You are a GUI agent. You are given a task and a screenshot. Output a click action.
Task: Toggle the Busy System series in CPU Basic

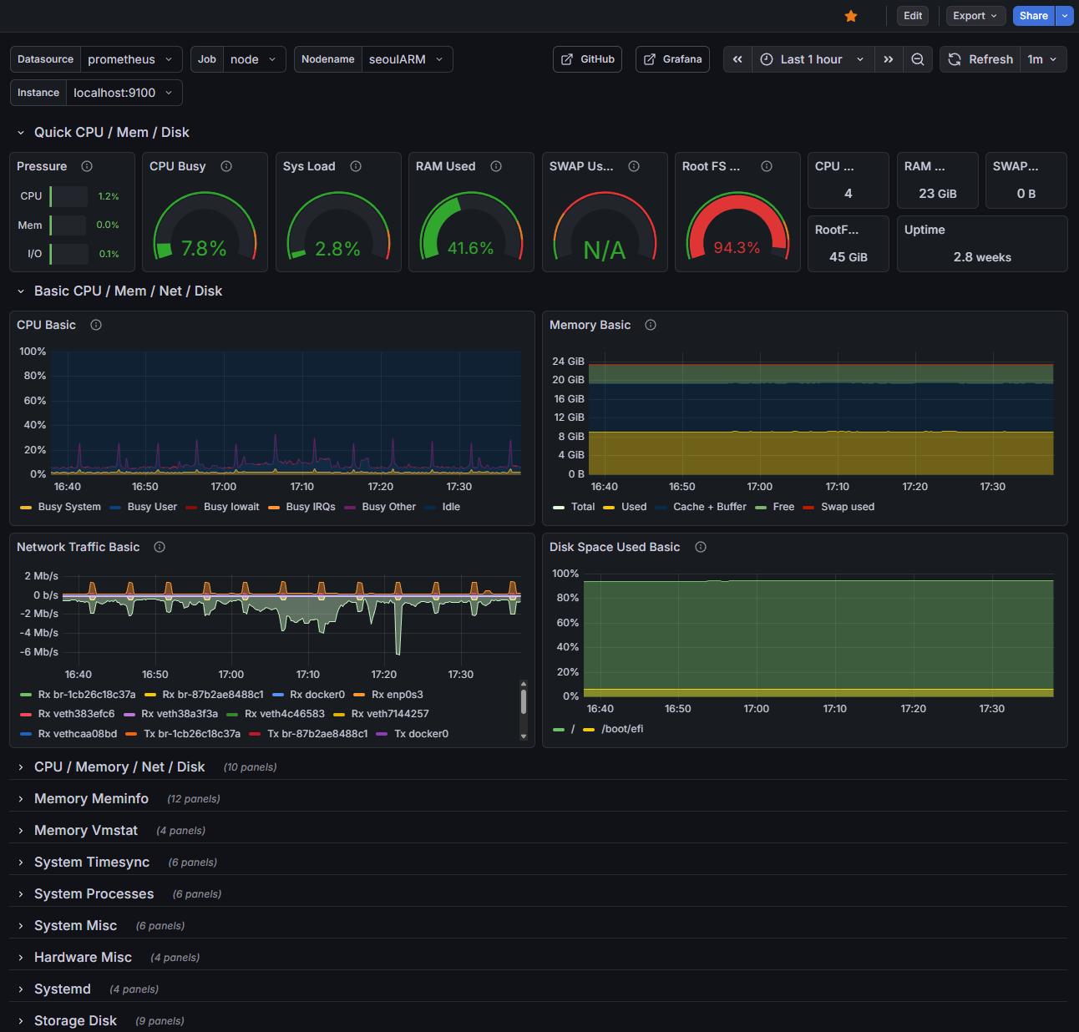[x=68, y=507]
